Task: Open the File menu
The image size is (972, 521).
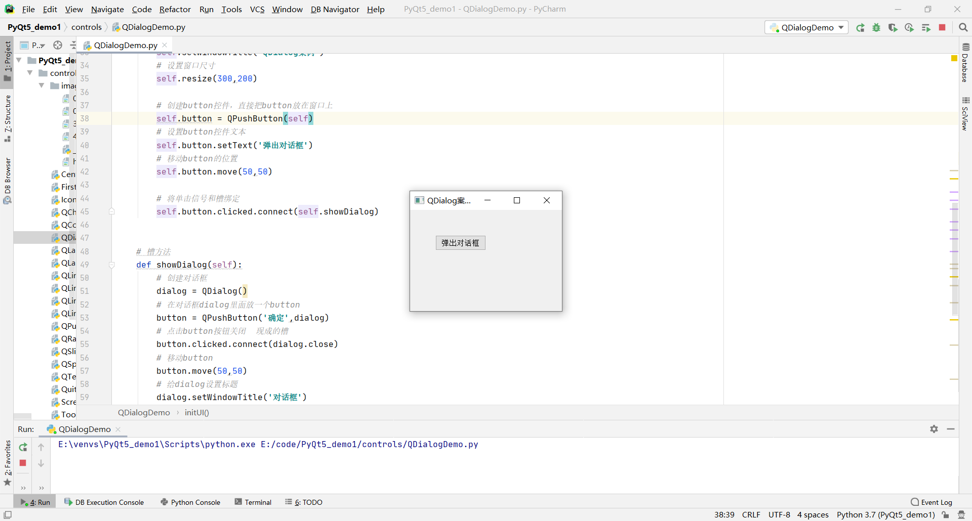Action: coord(28,9)
